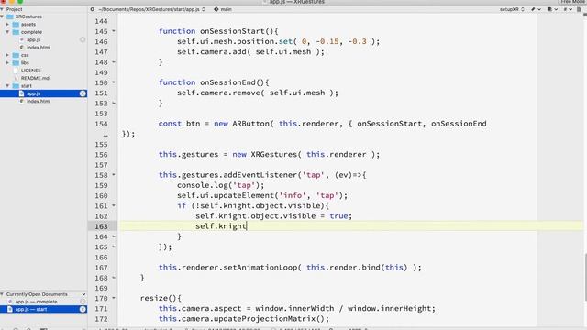Select the css folder icon
The width and height of the screenshot is (587, 330).
pyautogui.click(x=16, y=55)
